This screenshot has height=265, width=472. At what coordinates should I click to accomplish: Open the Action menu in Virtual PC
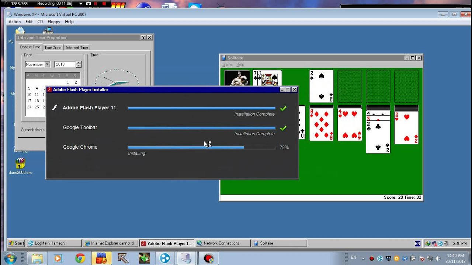tap(15, 22)
